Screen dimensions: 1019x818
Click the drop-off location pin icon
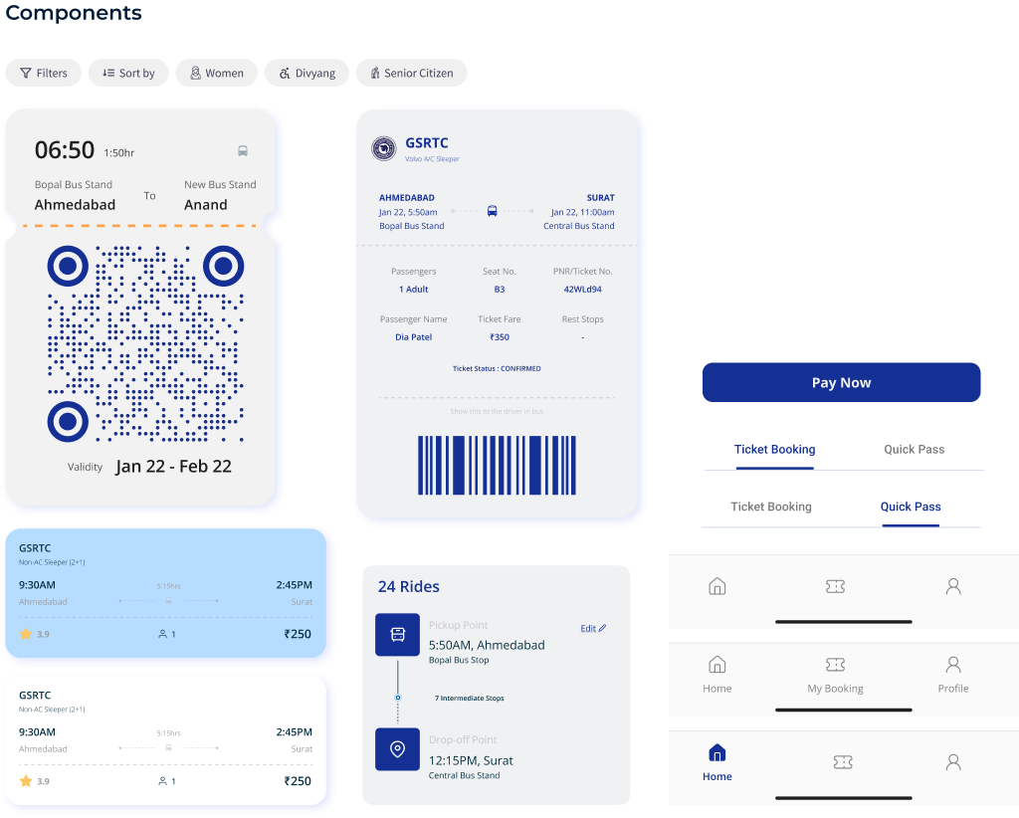click(x=398, y=749)
